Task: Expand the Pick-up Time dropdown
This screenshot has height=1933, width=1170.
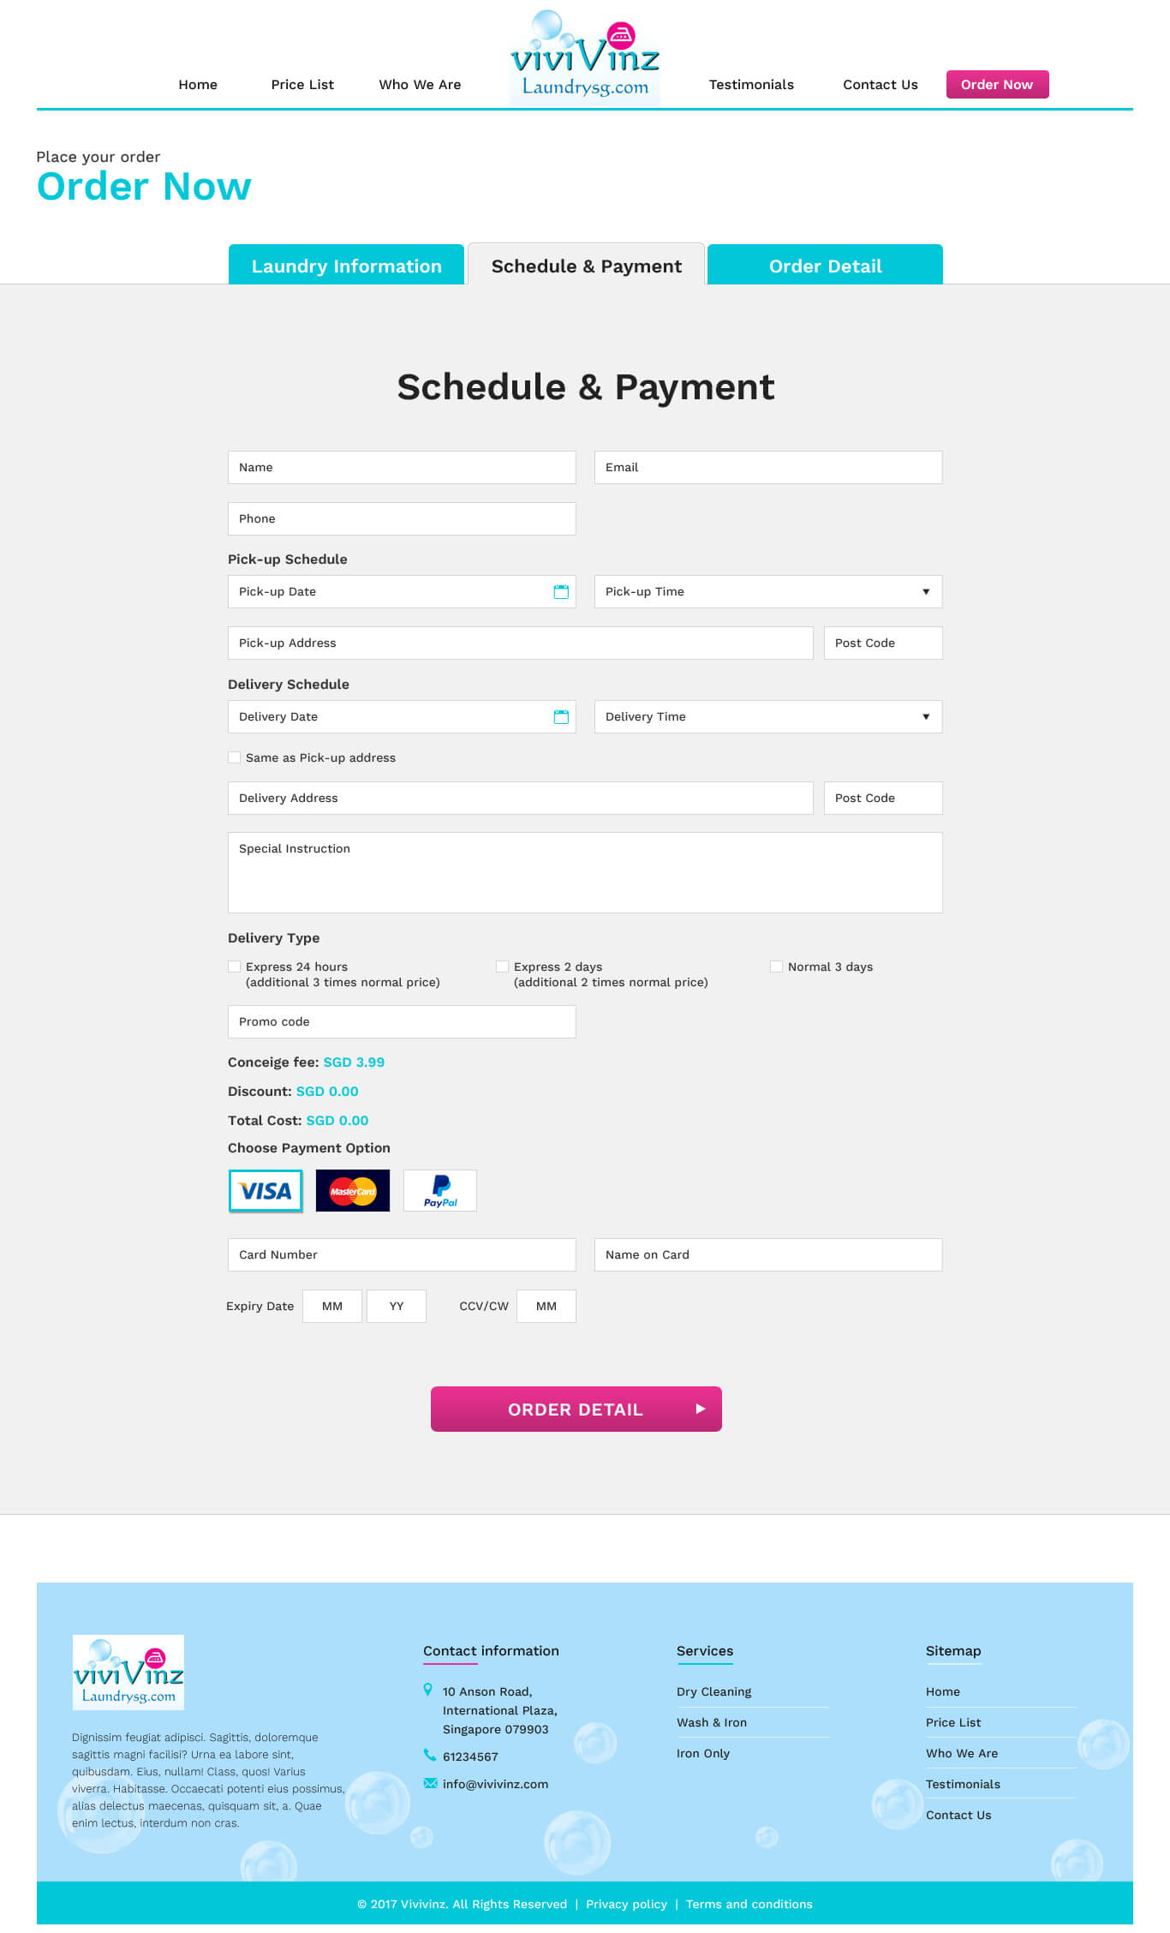Action: click(767, 592)
